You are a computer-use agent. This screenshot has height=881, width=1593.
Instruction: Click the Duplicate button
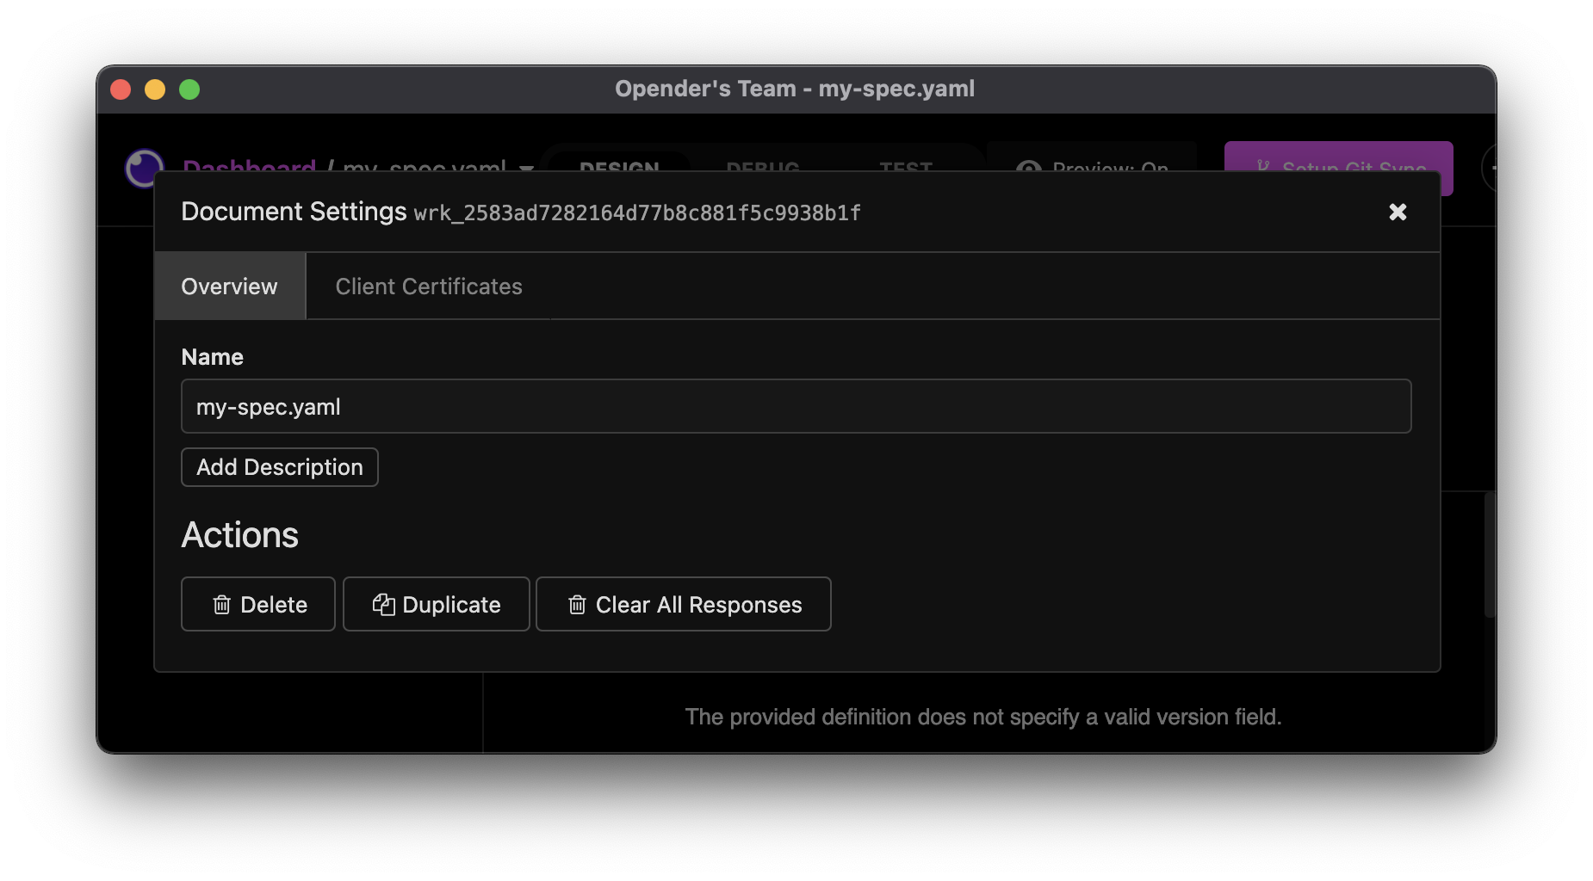tap(437, 604)
